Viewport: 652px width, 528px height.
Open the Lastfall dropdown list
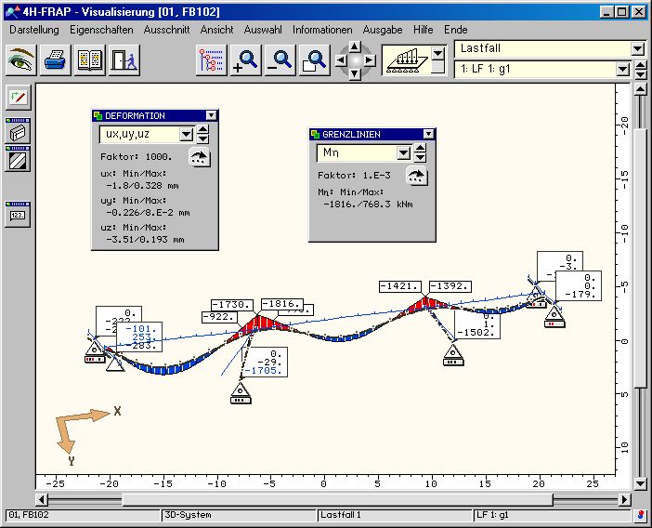click(636, 48)
